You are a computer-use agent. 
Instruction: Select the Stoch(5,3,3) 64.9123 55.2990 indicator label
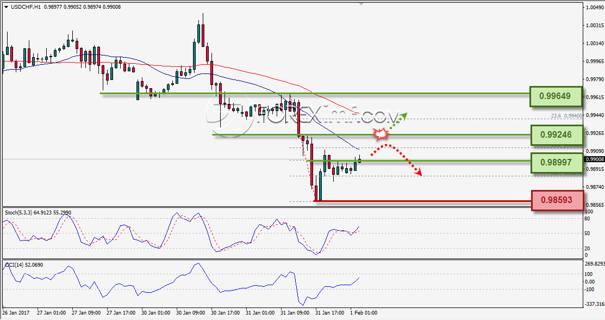click(38, 213)
